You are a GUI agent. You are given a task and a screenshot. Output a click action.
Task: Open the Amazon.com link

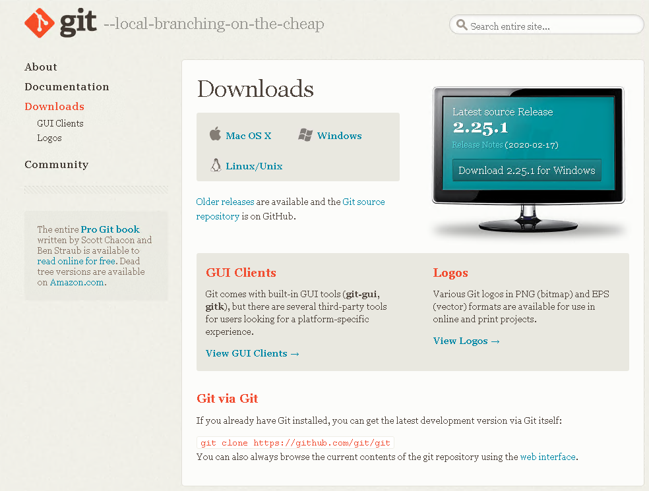(x=77, y=283)
